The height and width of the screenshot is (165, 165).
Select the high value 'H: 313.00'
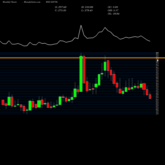pos(87,7)
